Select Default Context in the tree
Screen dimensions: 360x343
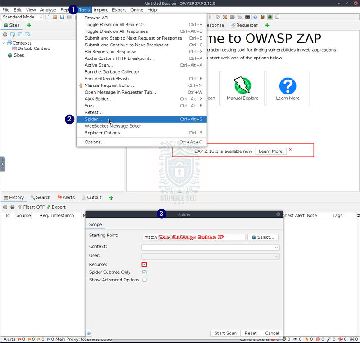click(x=31, y=49)
